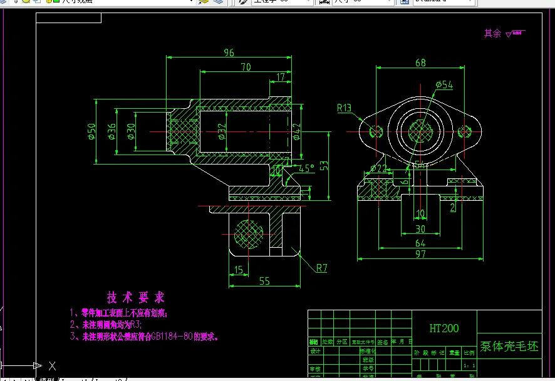Select the 96 overall length dimension
The height and width of the screenshot is (381, 555).
tap(229, 53)
